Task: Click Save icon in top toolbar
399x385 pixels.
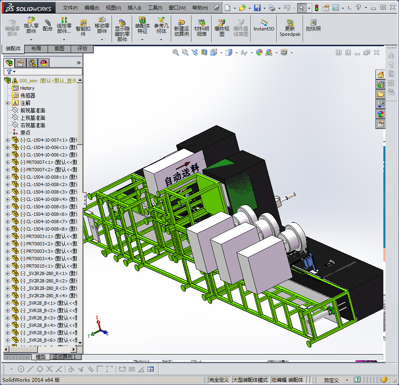Action: pyautogui.click(x=257, y=8)
